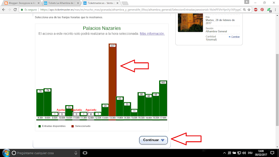Click the Cortana microphone icon
279x157 pixels.
click(76, 153)
